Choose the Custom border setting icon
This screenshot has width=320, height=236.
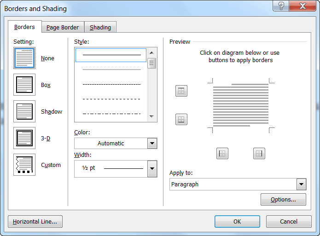[24, 165]
